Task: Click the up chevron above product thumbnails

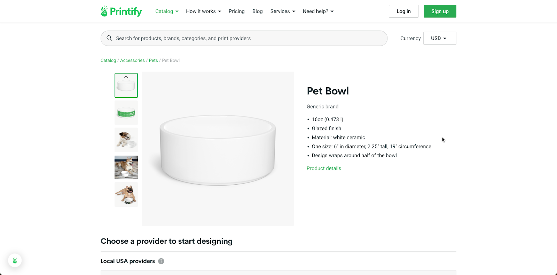Action: (126, 76)
